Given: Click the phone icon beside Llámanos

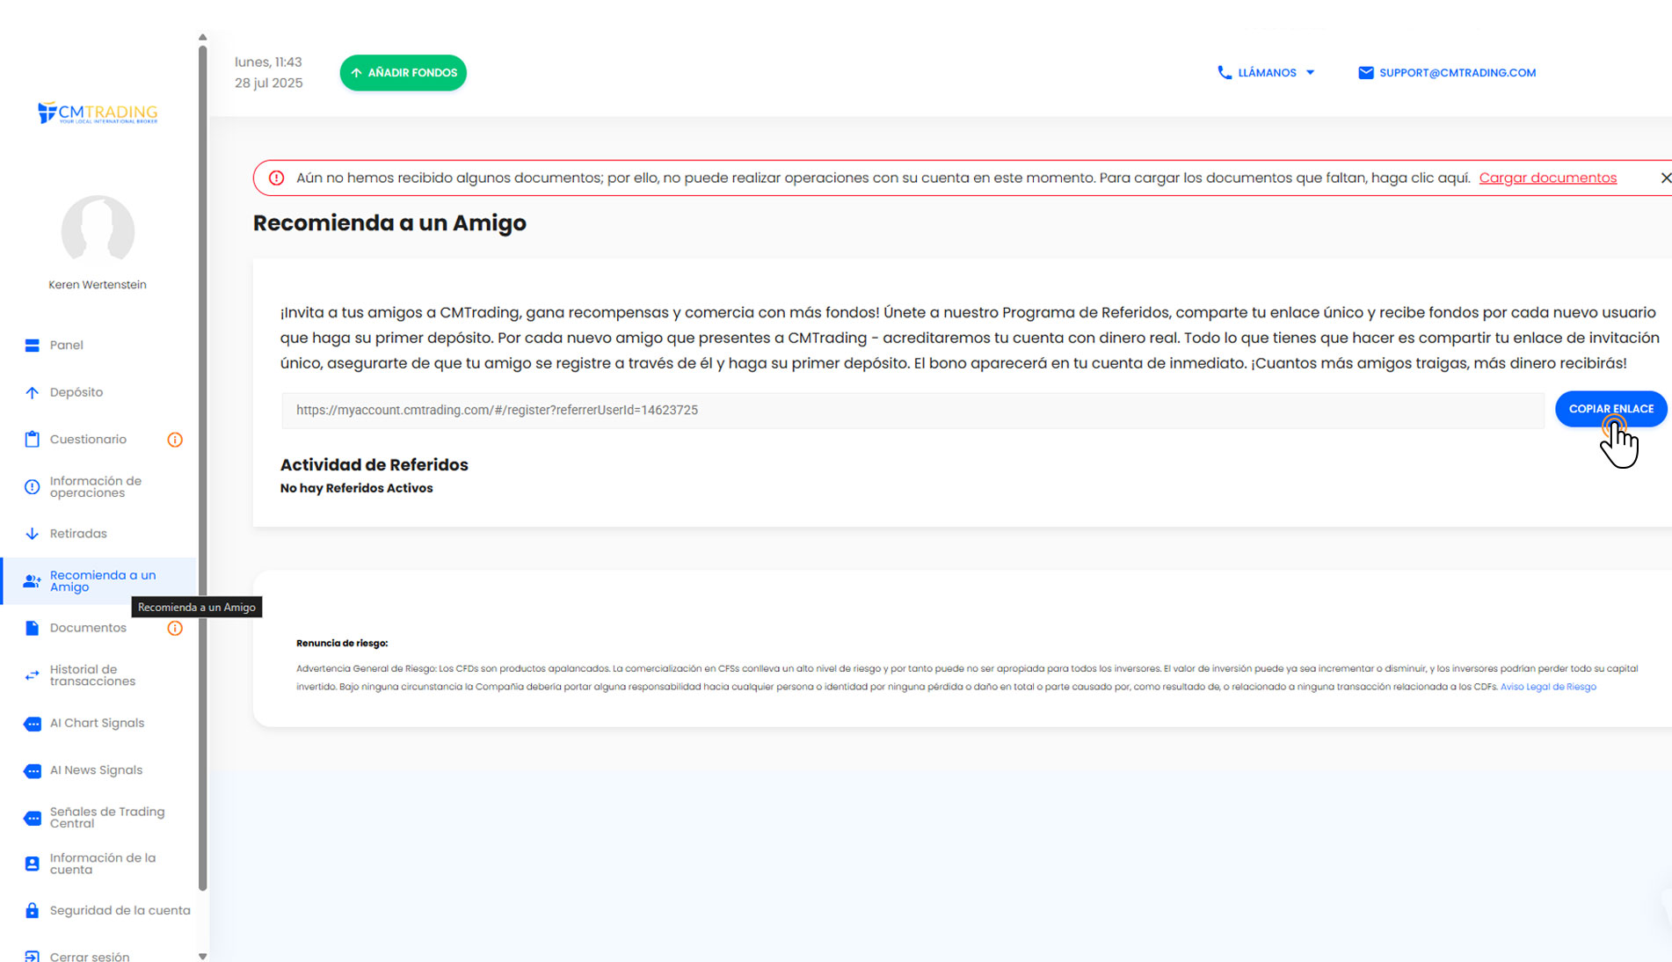Looking at the screenshot, I should coord(1224,73).
